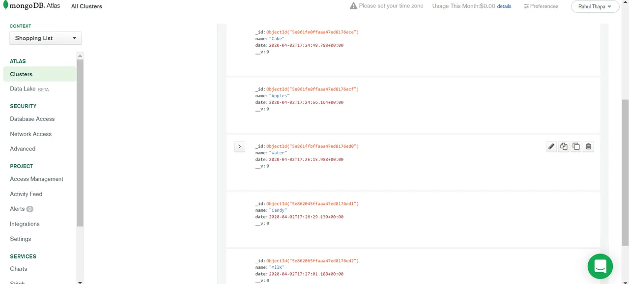This screenshot has width=629, height=284.
Task: Click ObjectId of the Cake document
Action: [x=313, y=32]
